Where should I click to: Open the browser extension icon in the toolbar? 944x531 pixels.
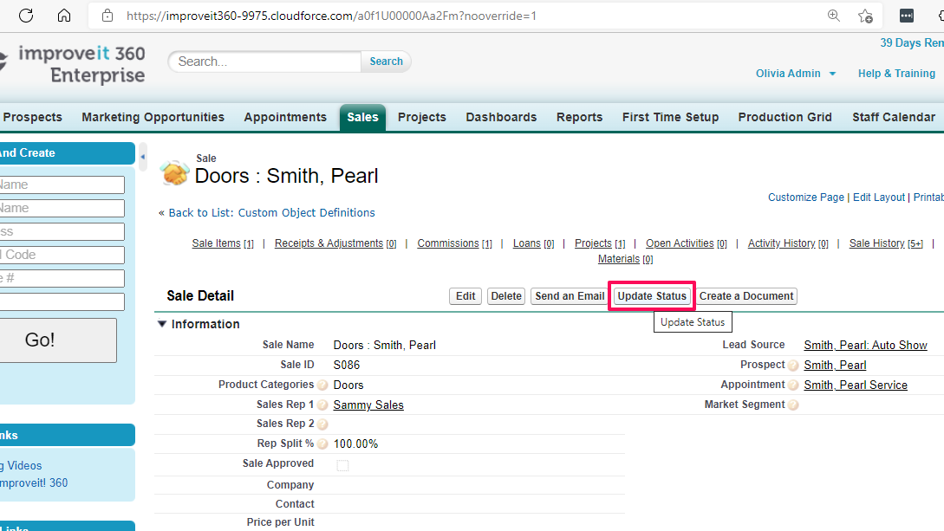(906, 16)
